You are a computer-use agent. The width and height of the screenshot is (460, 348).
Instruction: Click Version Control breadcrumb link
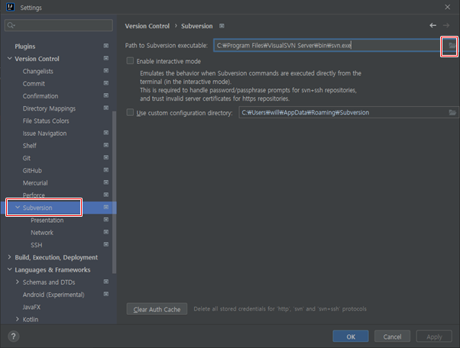click(147, 26)
